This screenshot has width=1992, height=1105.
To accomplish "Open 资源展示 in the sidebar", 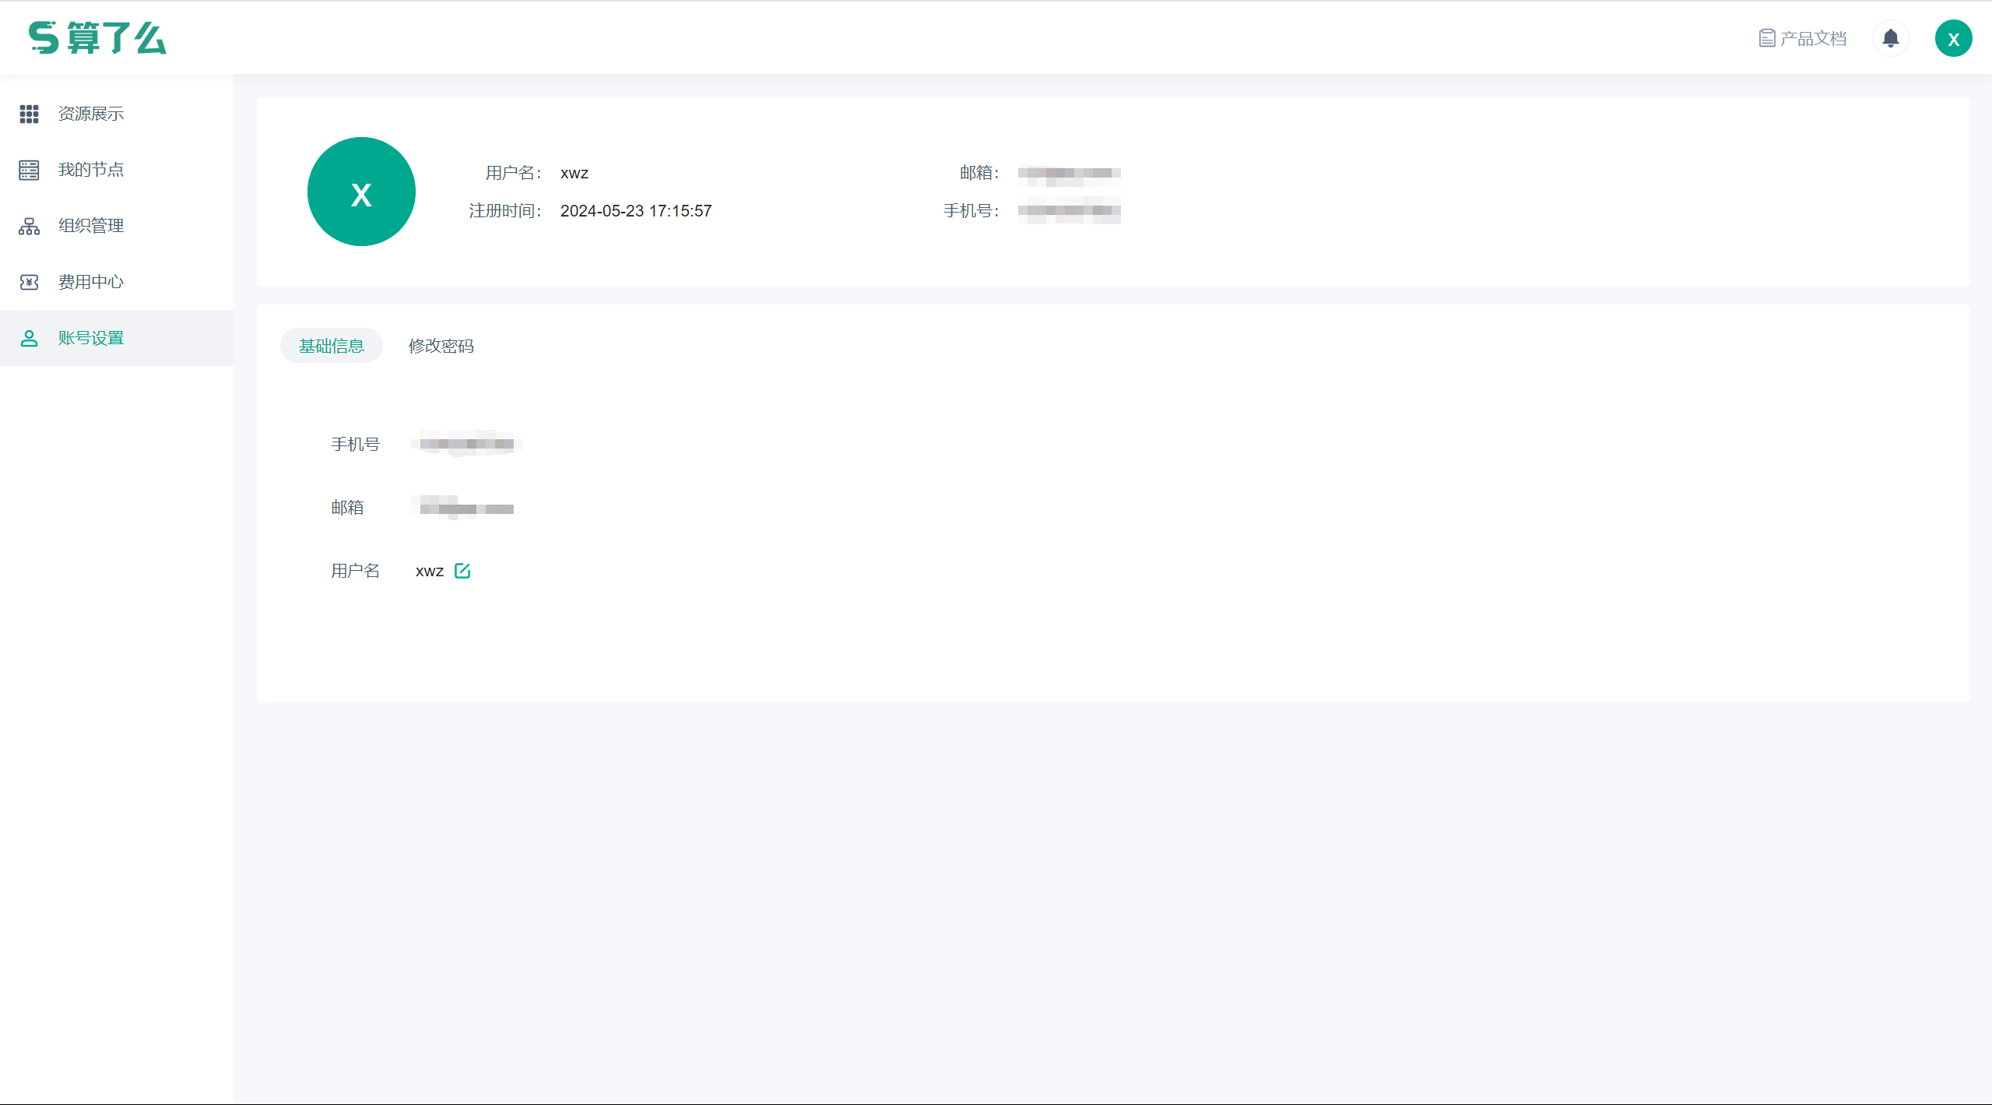I will point(91,114).
